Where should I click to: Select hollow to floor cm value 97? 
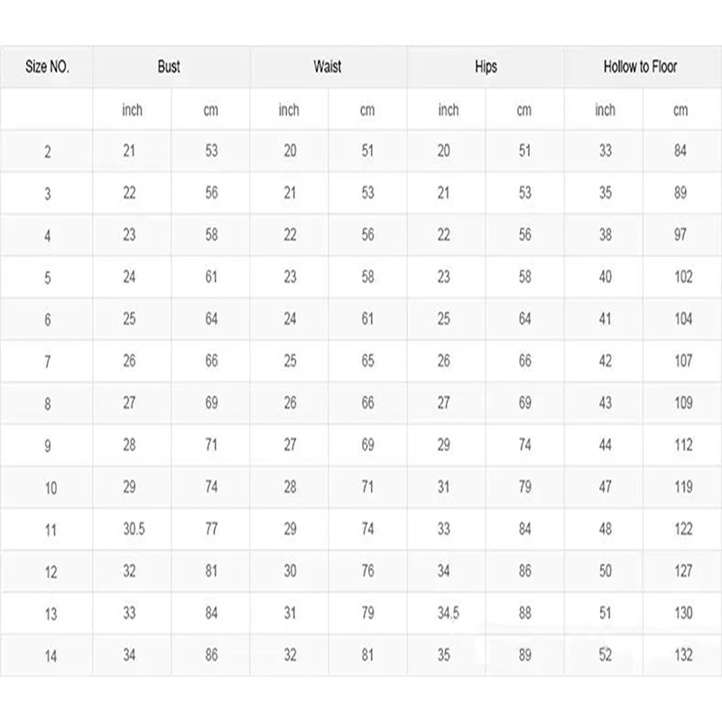tap(680, 235)
